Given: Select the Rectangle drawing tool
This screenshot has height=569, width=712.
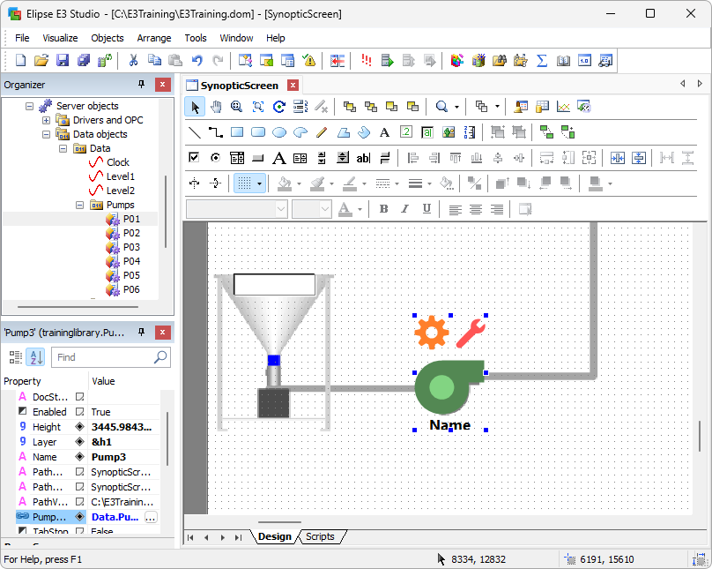Looking at the screenshot, I should 237,132.
